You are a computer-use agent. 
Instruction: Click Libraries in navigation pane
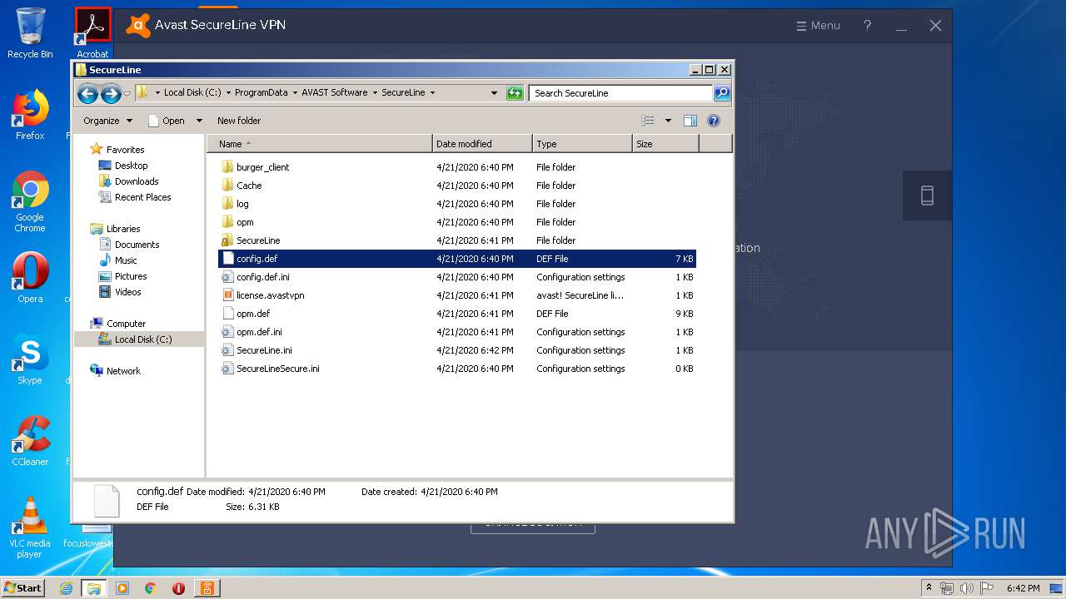point(123,229)
